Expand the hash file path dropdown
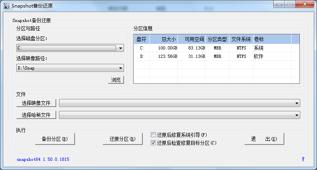Screen dimensions: 317x170 tap(297, 115)
